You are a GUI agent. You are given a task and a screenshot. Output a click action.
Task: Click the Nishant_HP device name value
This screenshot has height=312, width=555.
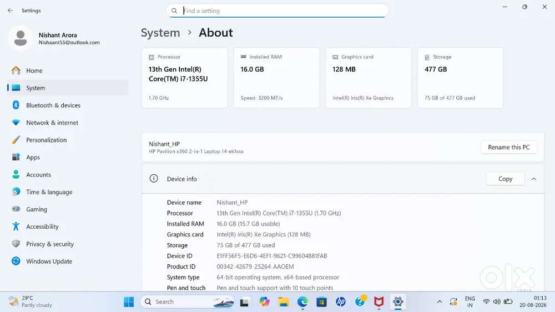tap(232, 202)
